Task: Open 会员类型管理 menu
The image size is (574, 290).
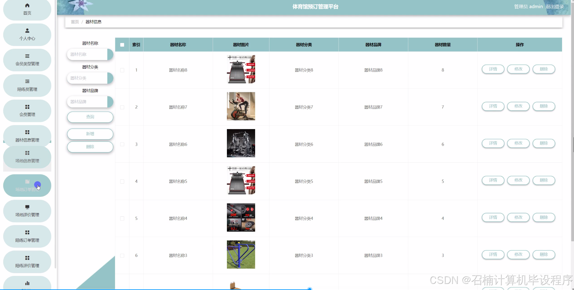Action: [27, 60]
